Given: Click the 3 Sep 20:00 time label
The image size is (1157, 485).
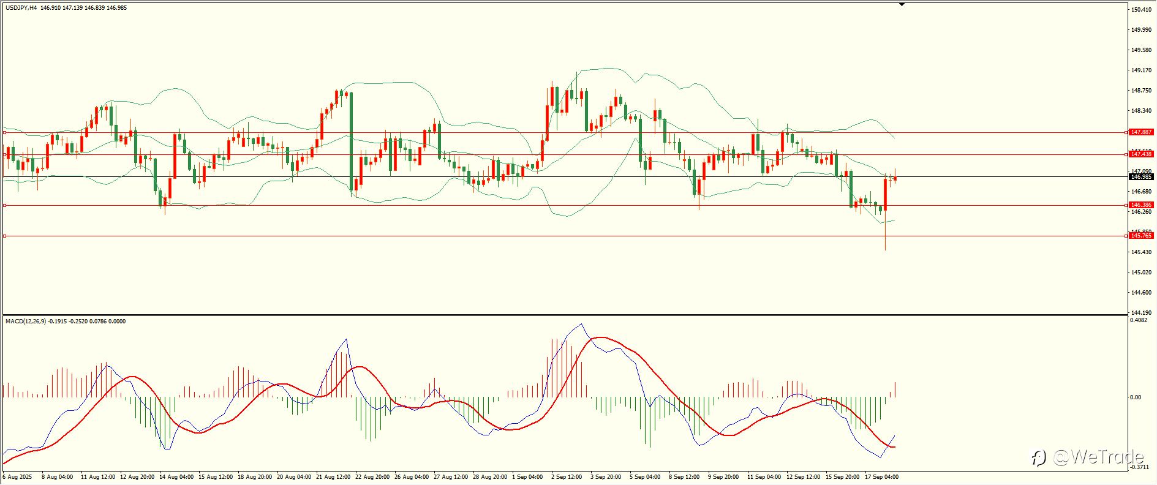Looking at the screenshot, I should pyautogui.click(x=606, y=477).
